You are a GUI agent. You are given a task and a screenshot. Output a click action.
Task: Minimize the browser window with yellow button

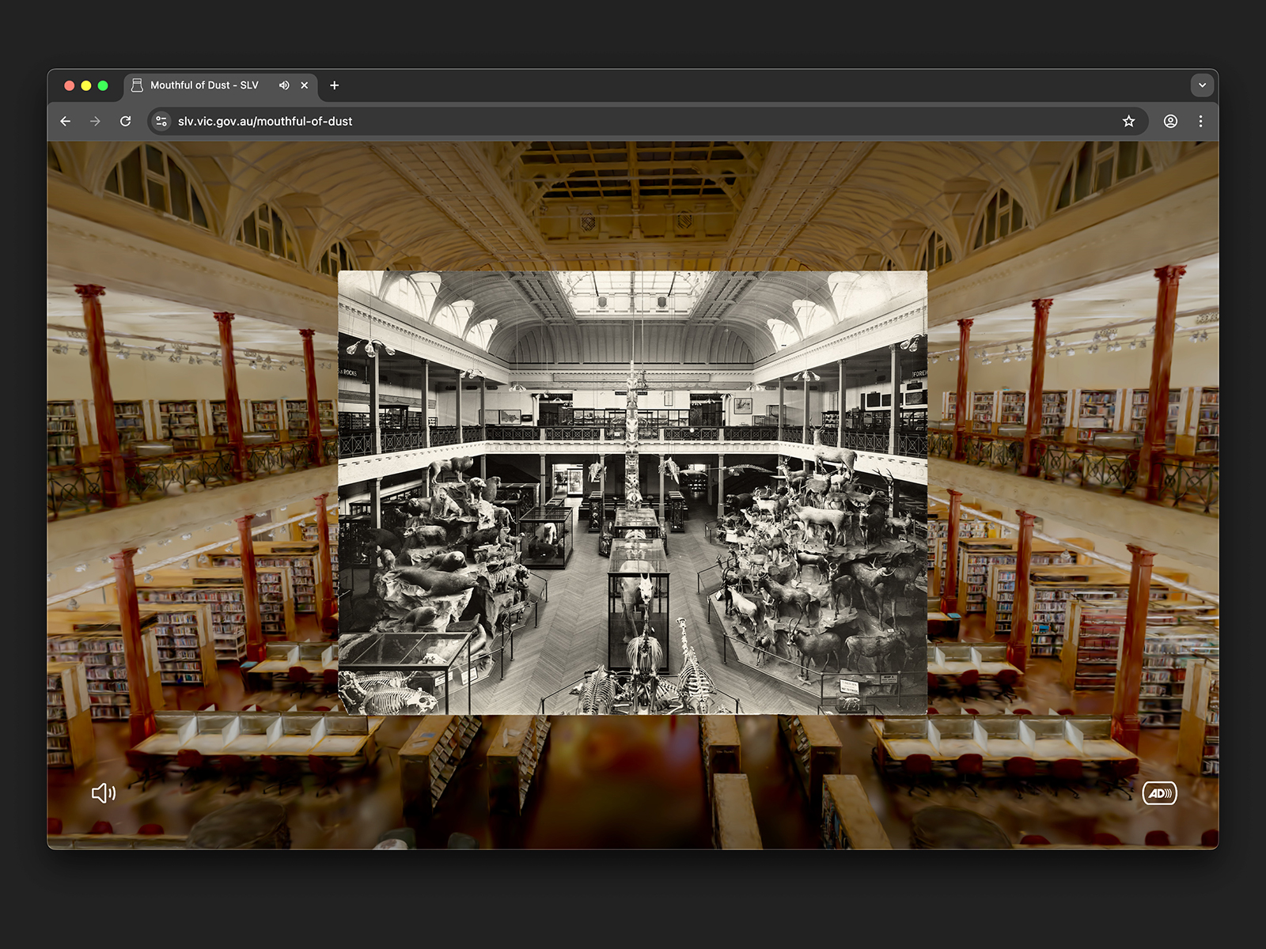click(86, 85)
